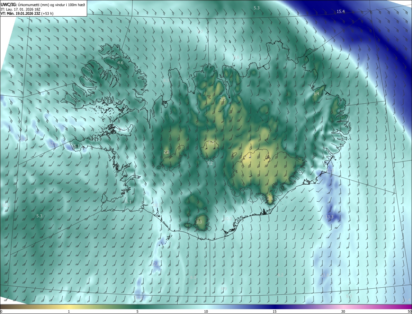Click the 3.3 value label near the south coast
The height and width of the screenshot is (314, 412).
(199, 222)
